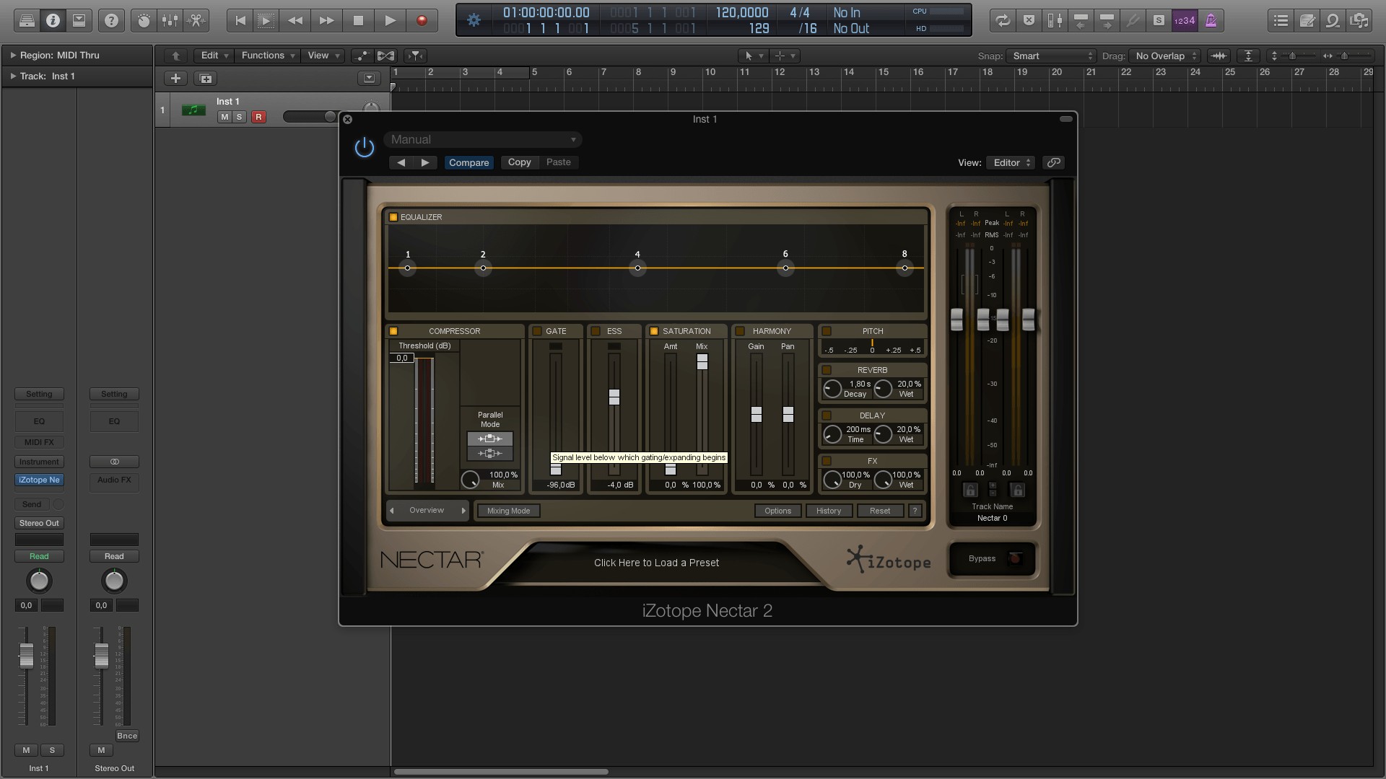The height and width of the screenshot is (779, 1386).
Task: Open List Editors icon
Action: click(x=1281, y=21)
